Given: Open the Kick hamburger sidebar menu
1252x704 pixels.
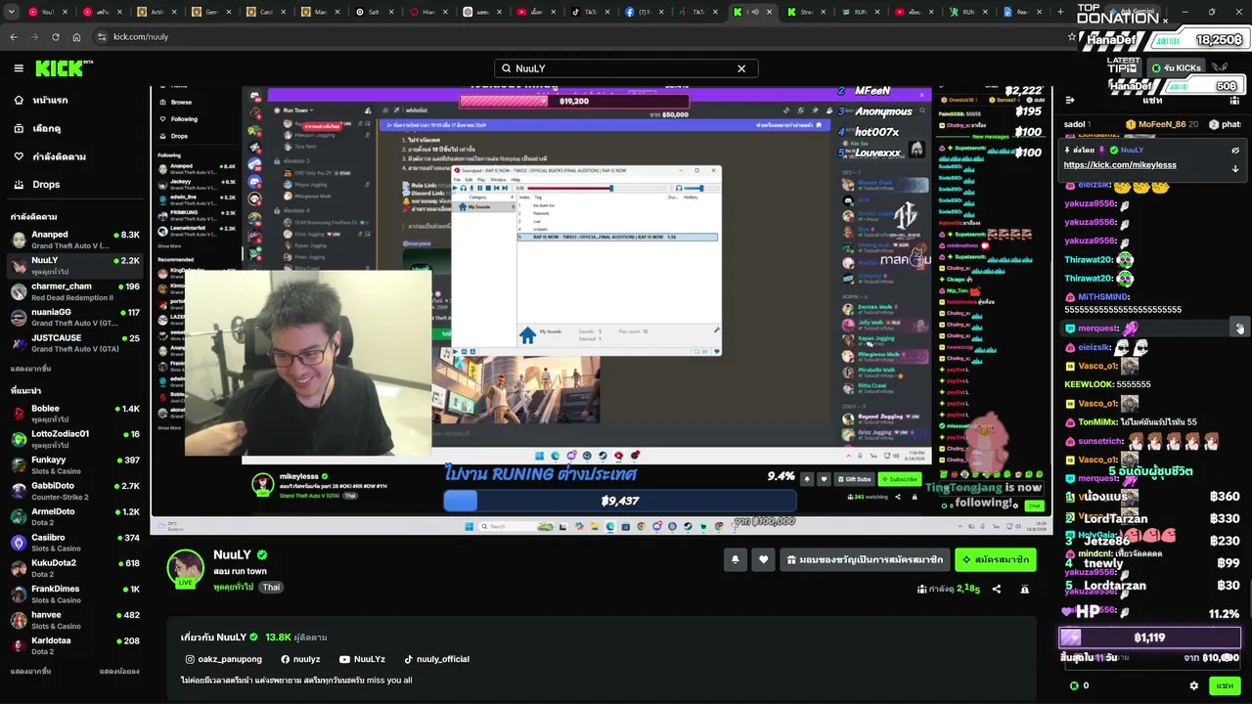Looking at the screenshot, I should (19, 68).
